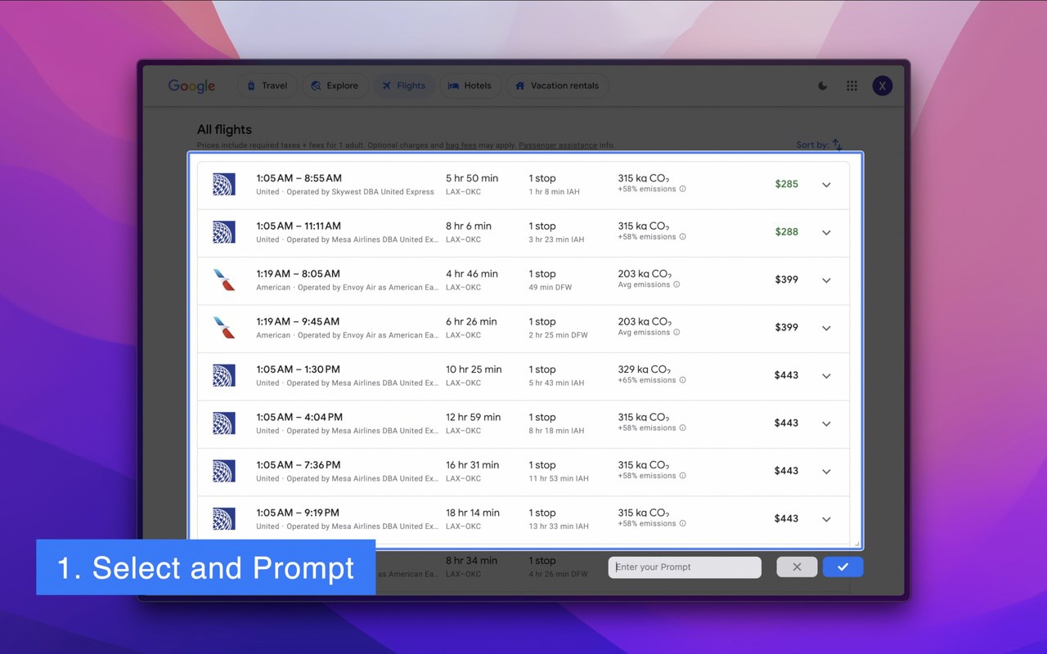Expand the $285 United flight details

(x=826, y=185)
